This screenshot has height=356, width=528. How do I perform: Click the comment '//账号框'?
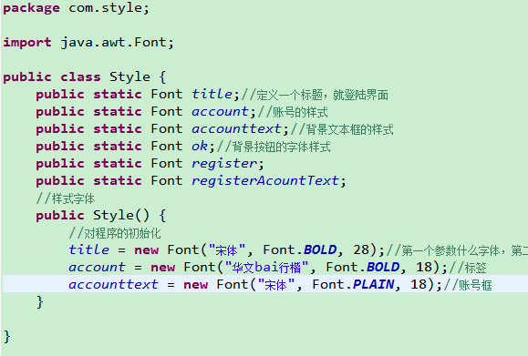coord(468,285)
